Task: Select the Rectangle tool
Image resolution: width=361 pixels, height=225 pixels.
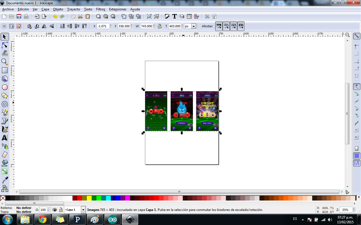Action: click(x=5, y=70)
